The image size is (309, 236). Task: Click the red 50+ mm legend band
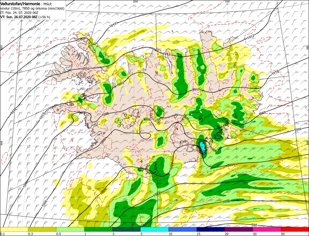295,229
